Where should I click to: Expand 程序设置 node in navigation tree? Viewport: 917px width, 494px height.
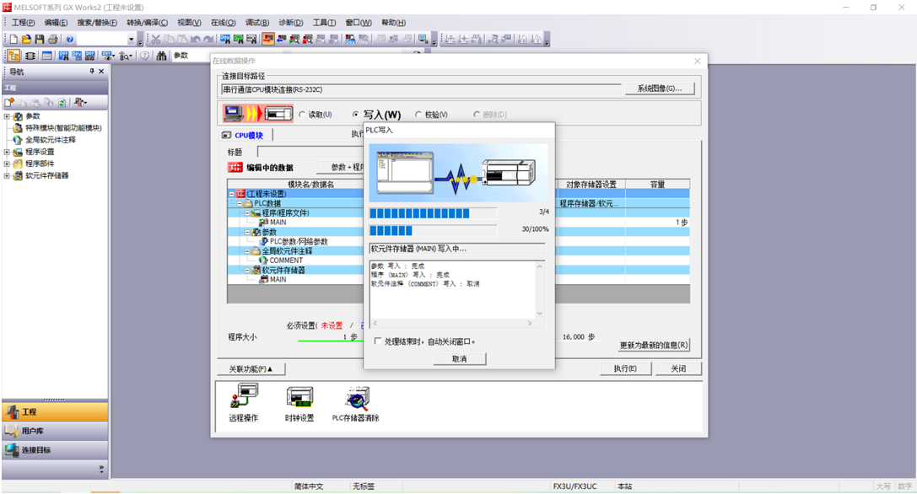click(x=7, y=152)
